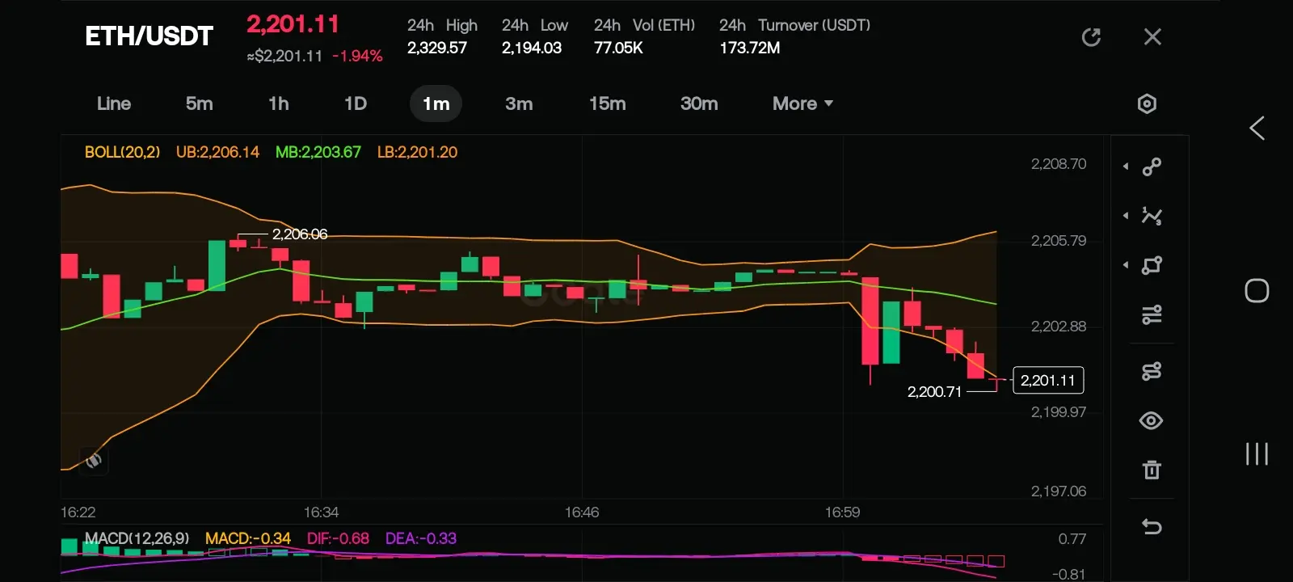Expand options beside the zigzag pattern tool
The height and width of the screenshot is (582, 1293).
click(1126, 216)
